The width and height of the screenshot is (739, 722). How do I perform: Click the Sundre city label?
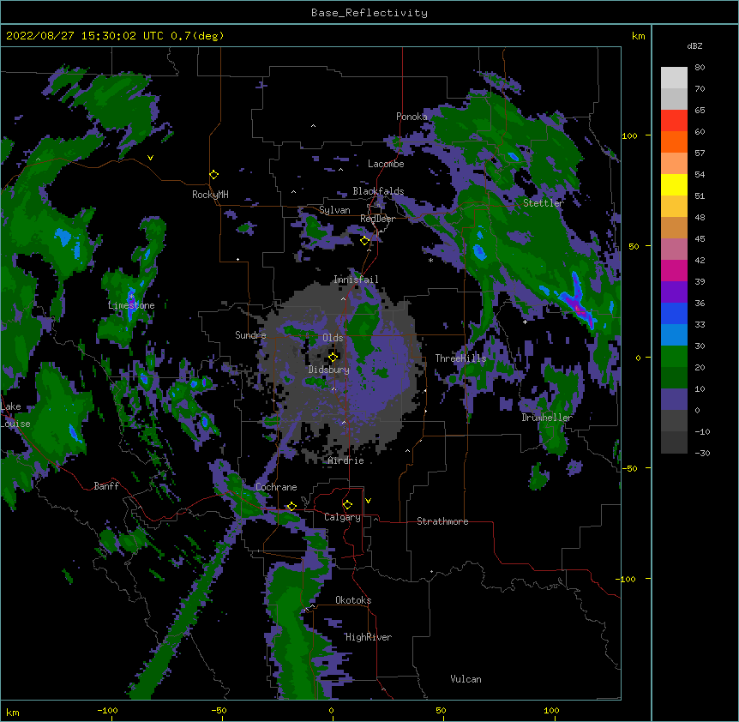(x=250, y=335)
